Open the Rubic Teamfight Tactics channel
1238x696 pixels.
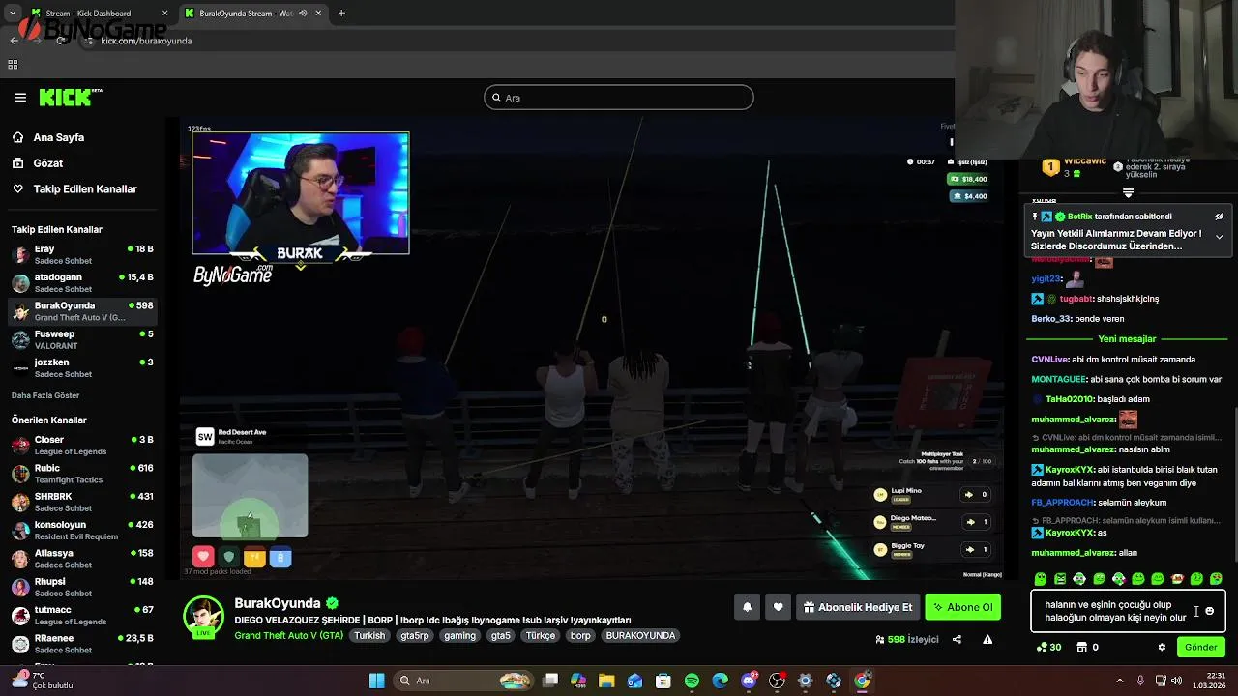click(x=82, y=474)
